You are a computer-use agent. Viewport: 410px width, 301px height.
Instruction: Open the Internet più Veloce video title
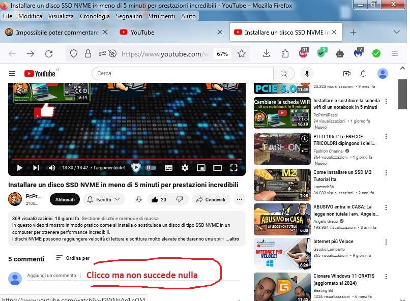click(333, 242)
